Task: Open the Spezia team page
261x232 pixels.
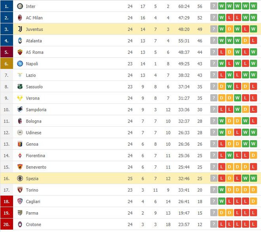Action: coord(32,179)
